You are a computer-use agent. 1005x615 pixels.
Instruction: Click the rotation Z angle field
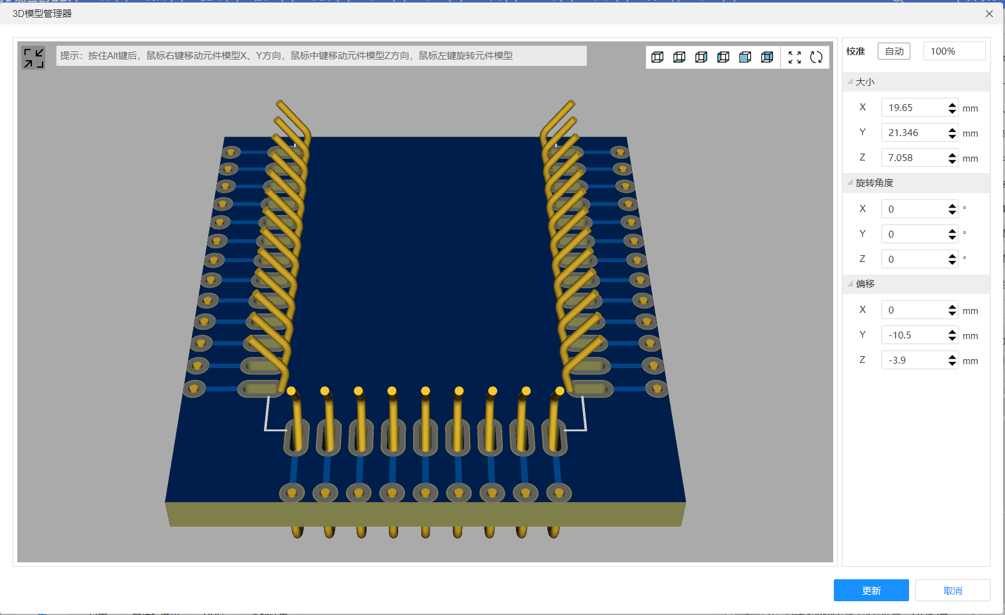914,259
